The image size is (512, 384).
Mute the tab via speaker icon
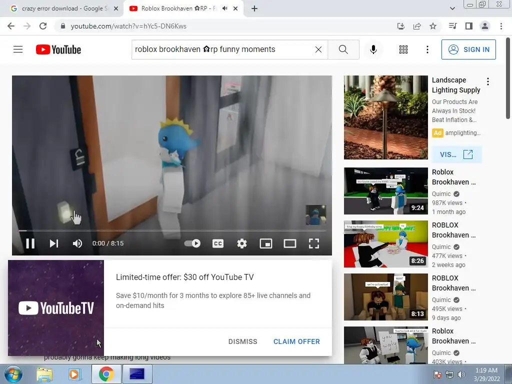click(224, 8)
